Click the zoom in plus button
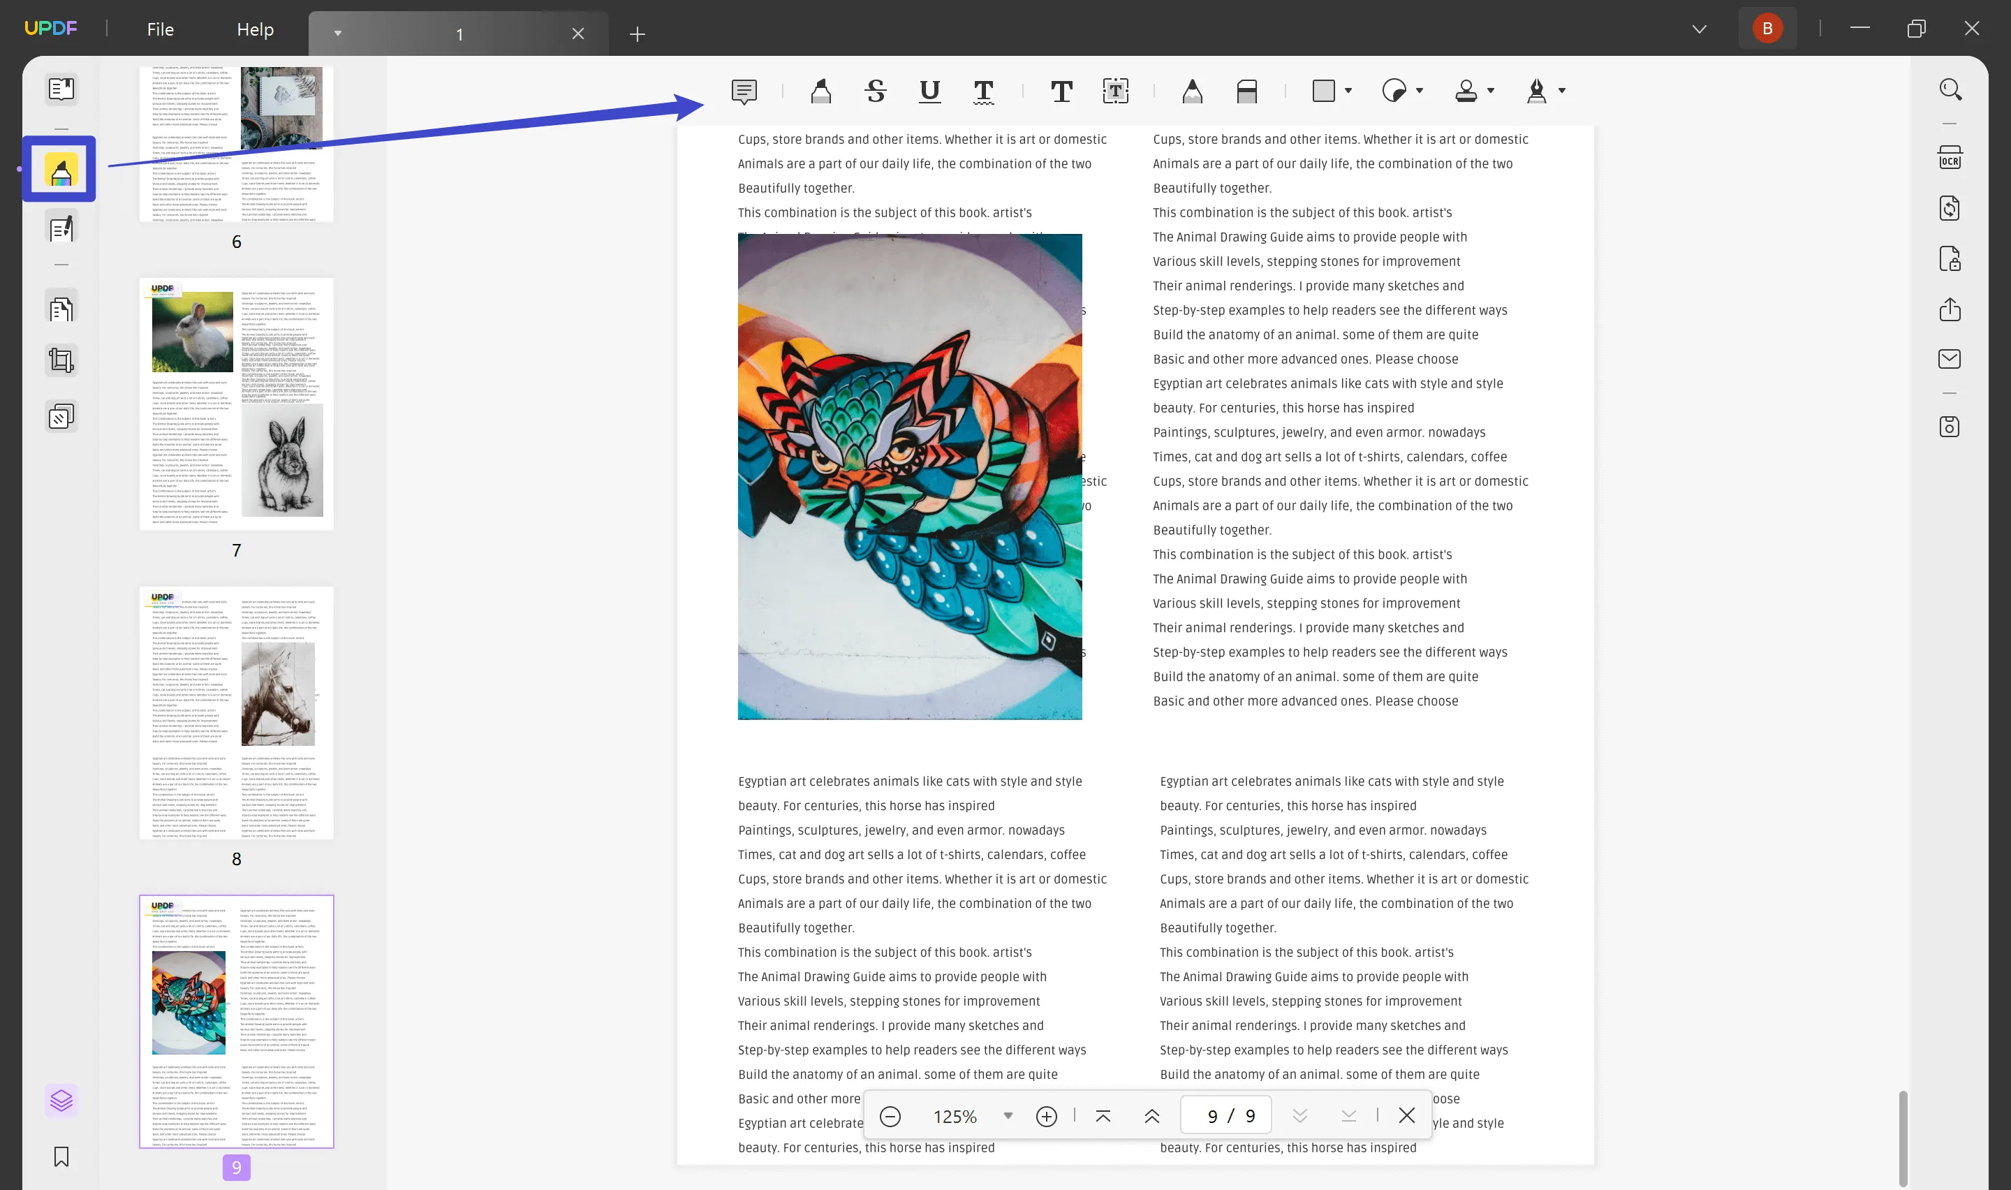 (x=1047, y=1117)
